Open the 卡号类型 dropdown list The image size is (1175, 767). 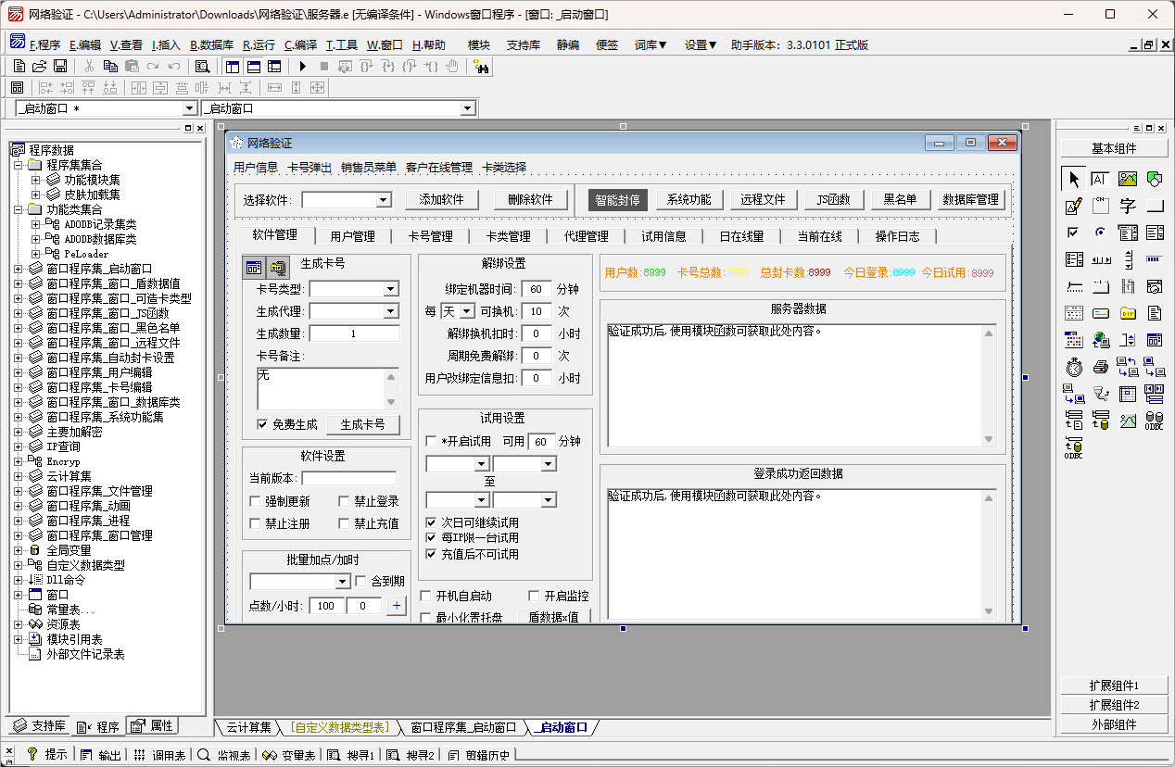pyautogui.click(x=390, y=289)
